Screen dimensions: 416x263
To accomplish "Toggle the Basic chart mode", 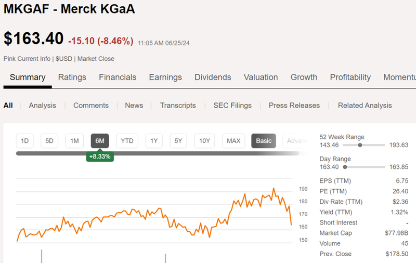I will (264, 141).
